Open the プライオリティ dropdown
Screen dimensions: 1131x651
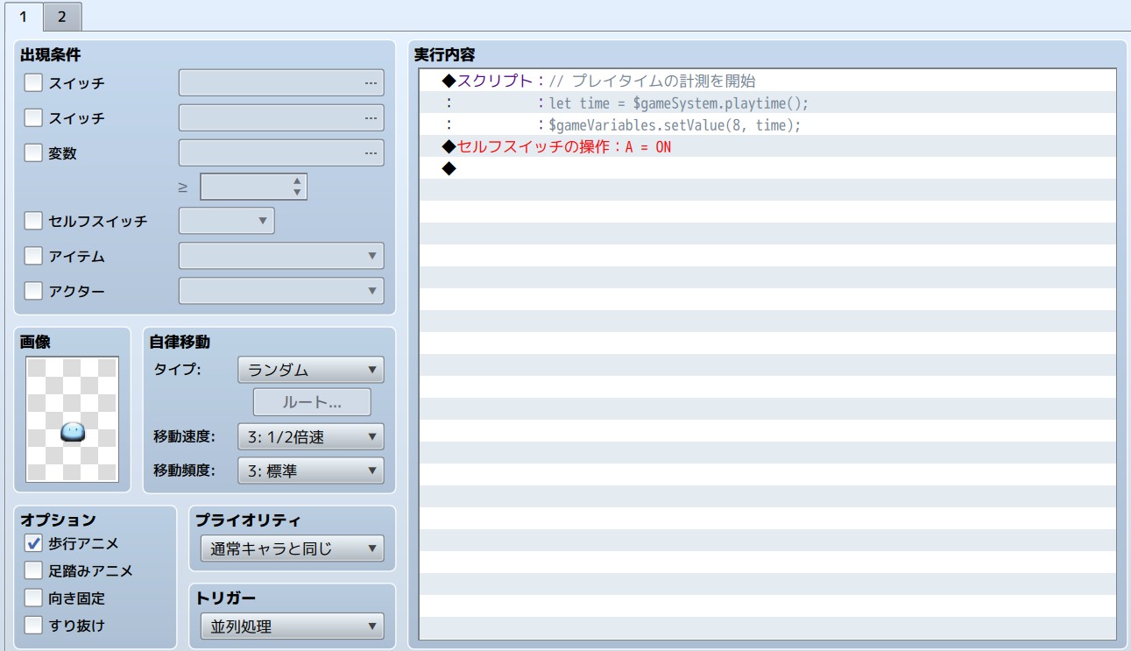292,549
